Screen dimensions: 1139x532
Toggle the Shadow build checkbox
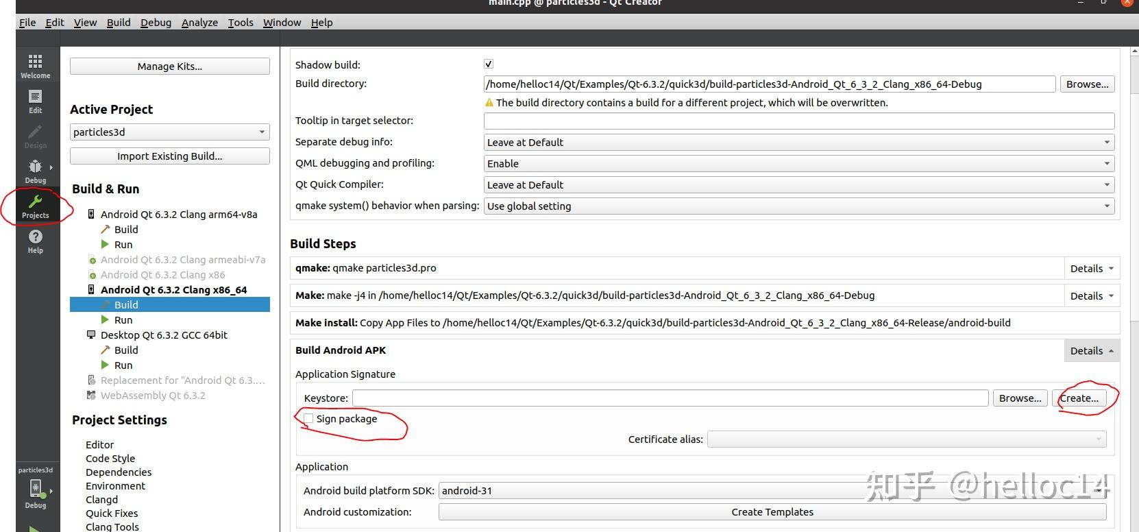coord(489,64)
